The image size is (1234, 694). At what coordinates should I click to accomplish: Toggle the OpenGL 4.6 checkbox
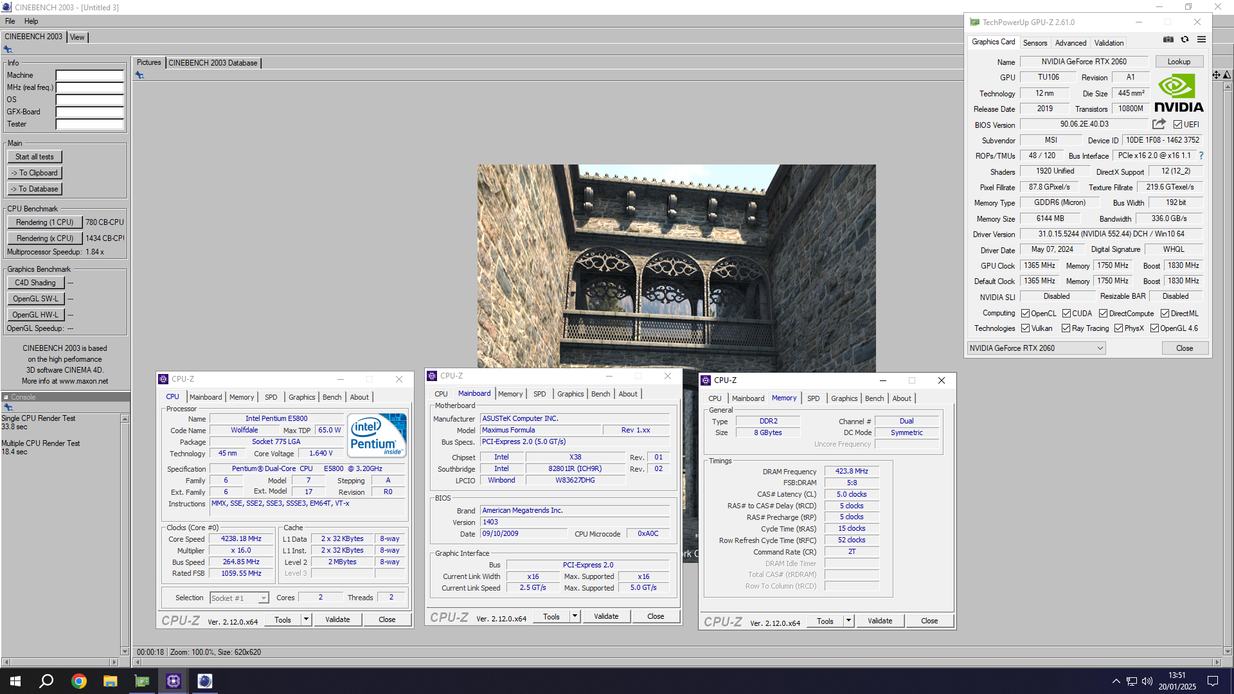click(1154, 328)
